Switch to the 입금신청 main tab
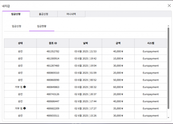The image size is (173, 124). coord(16,14)
